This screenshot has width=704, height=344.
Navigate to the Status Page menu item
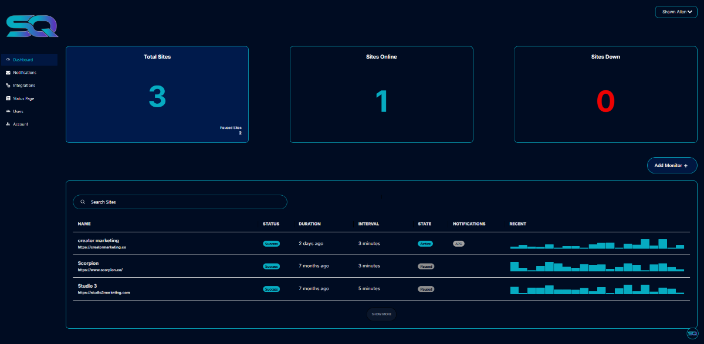point(29,98)
